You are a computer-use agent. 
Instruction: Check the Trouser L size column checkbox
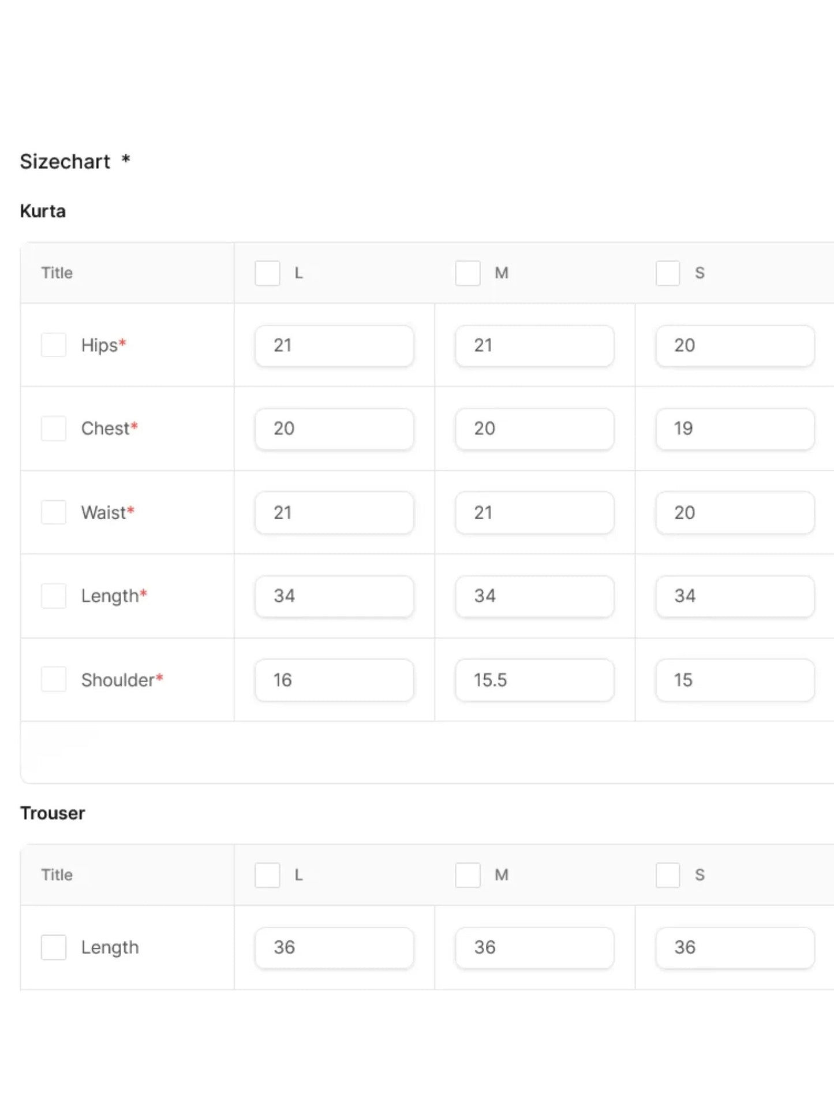[x=267, y=875]
